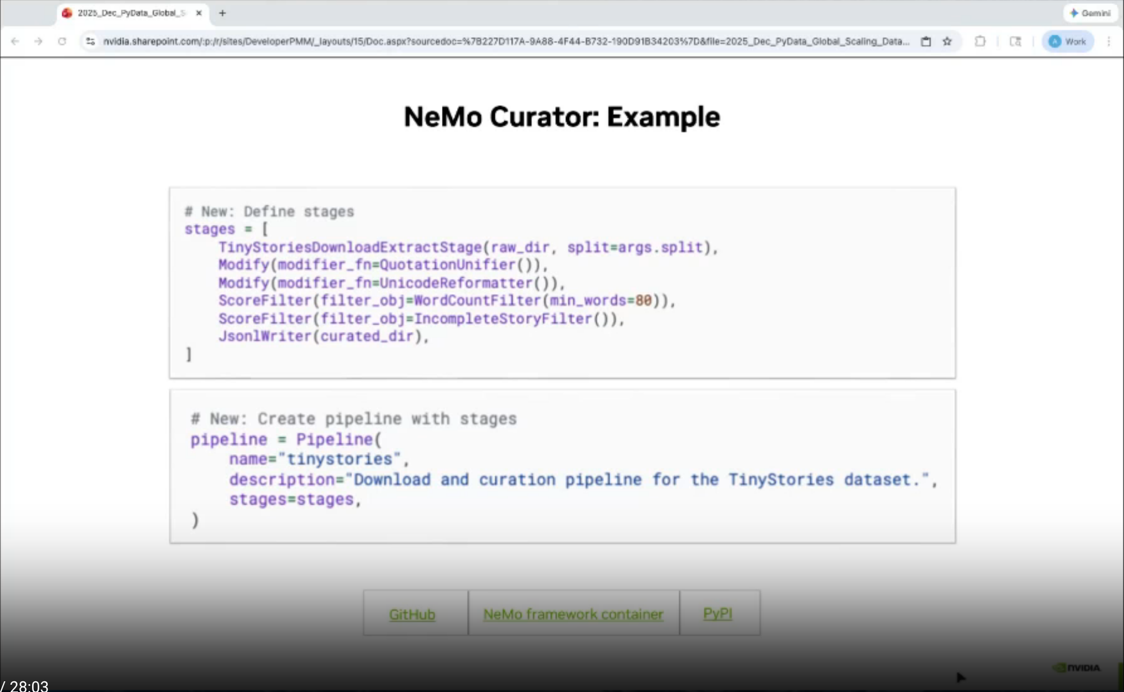
Task: Open the Gemini assistant button
Action: 1090,13
